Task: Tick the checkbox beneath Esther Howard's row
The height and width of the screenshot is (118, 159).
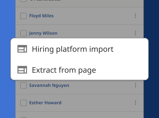Action: tap(23, 117)
